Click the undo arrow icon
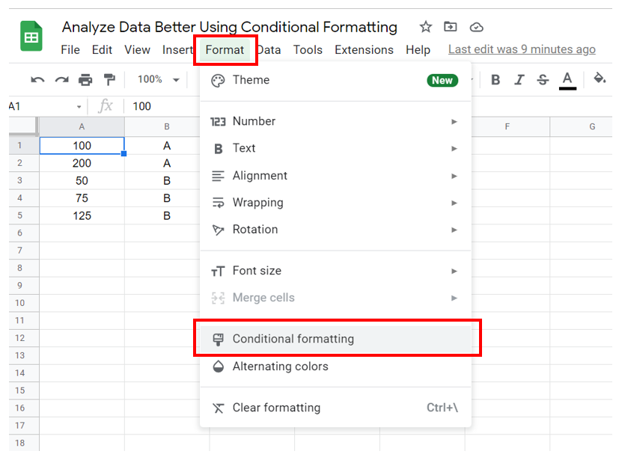The image size is (619, 457). [38, 79]
